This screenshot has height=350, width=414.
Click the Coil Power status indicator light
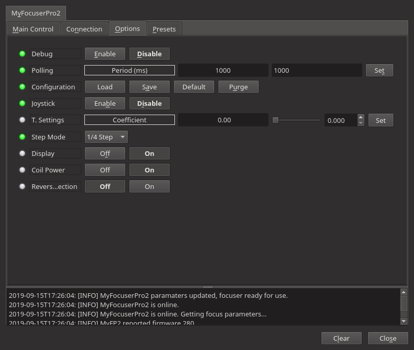point(22,170)
